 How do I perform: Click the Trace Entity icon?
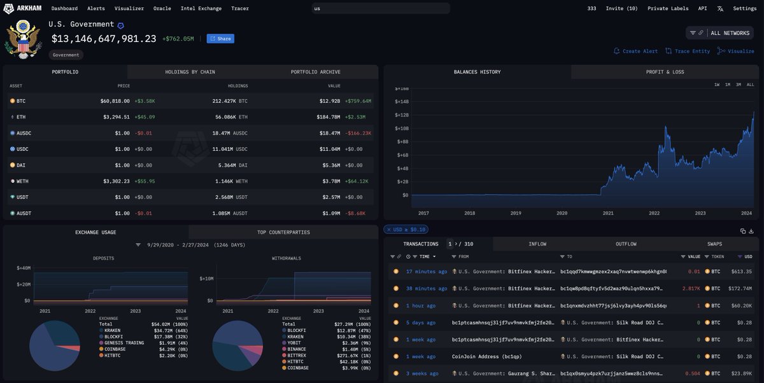click(668, 51)
